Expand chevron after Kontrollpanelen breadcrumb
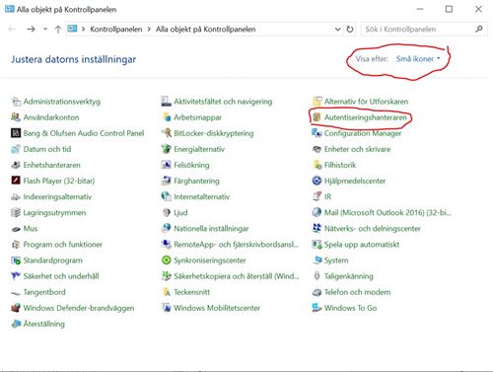This screenshot has height=372, width=493. [149, 30]
